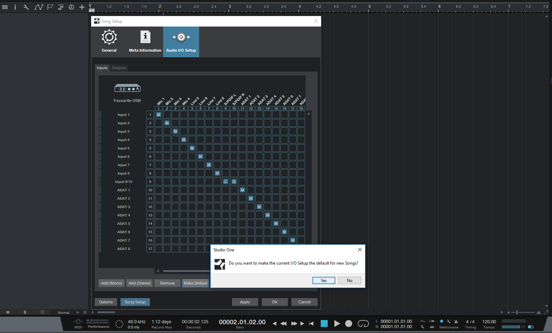552x333 pixels.
Task: Toggle global Solo button
Action: coord(25,312)
